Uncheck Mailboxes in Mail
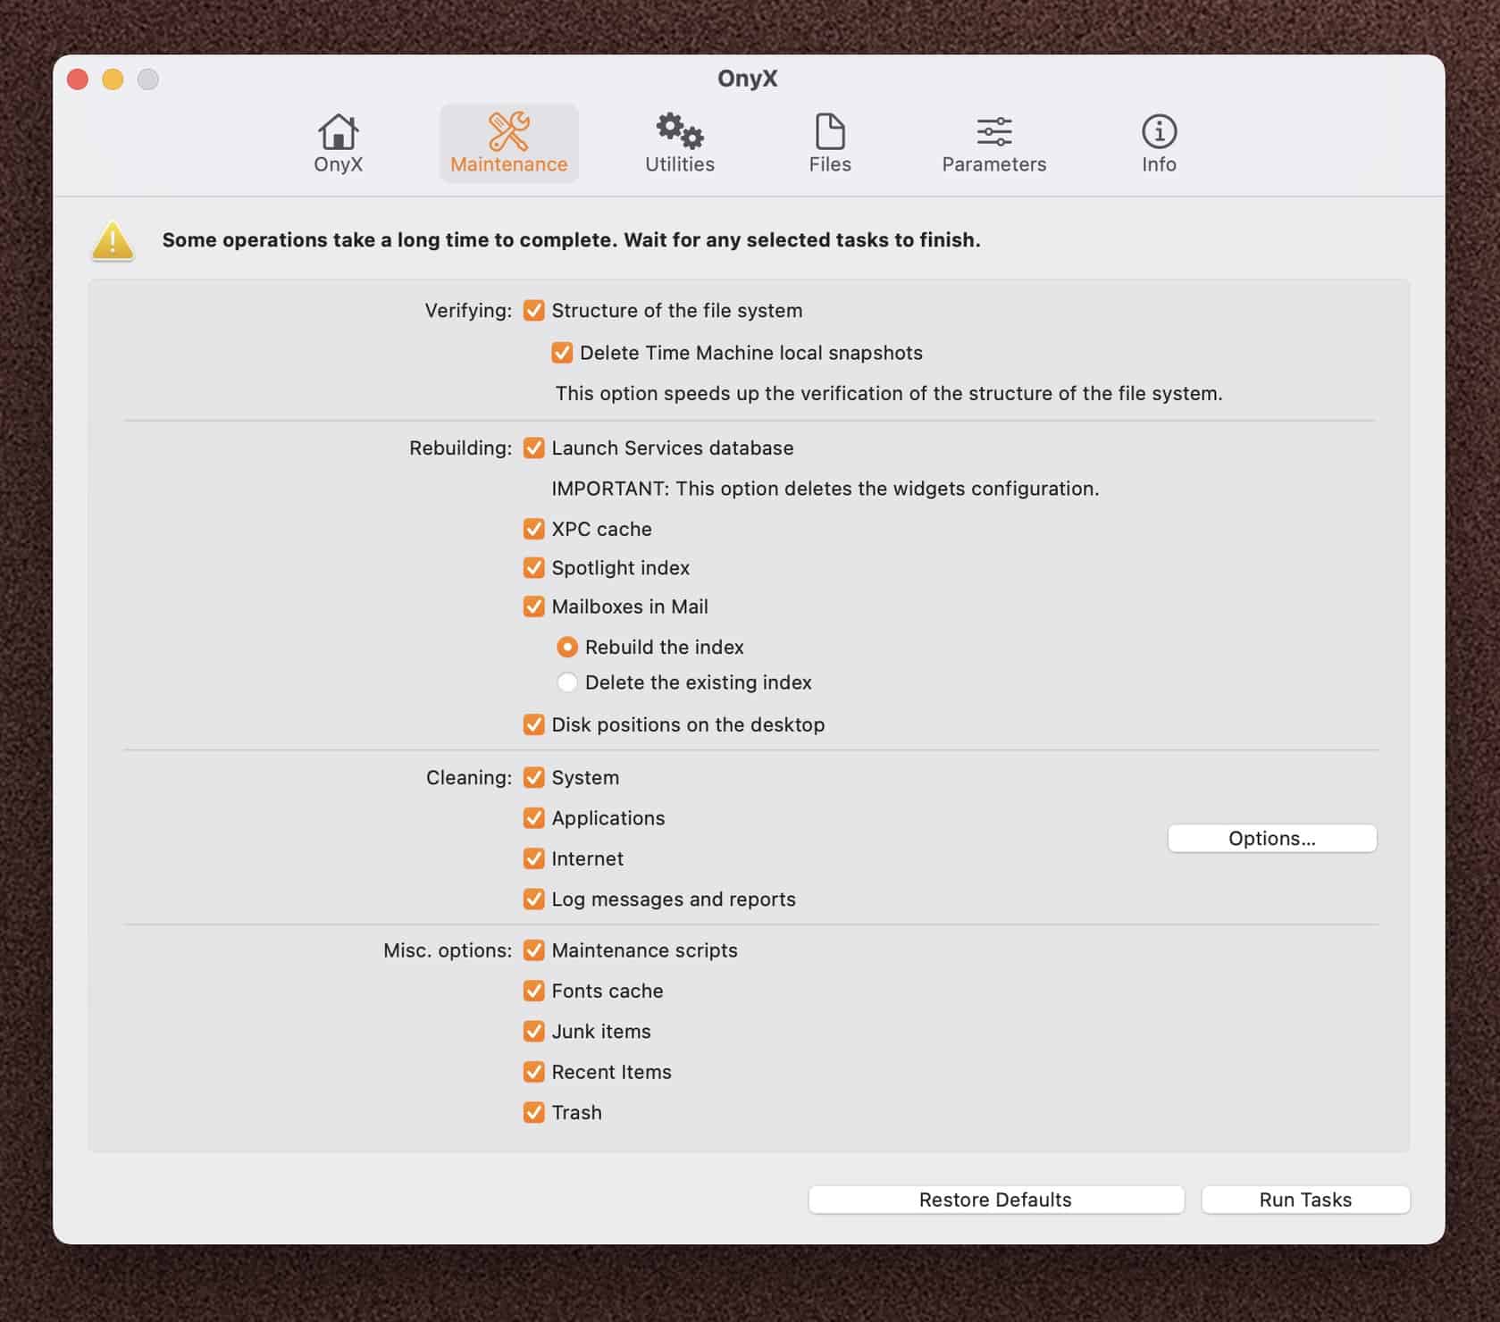 point(534,607)
